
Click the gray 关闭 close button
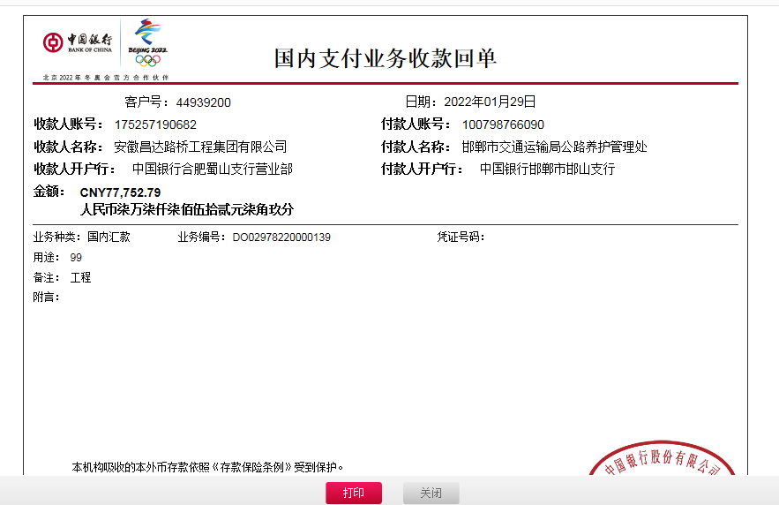tap(431, 493)
